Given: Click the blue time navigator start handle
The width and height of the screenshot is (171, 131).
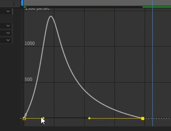Looking at the screenshot, I should pyautogui.click(x=22, y=3).
